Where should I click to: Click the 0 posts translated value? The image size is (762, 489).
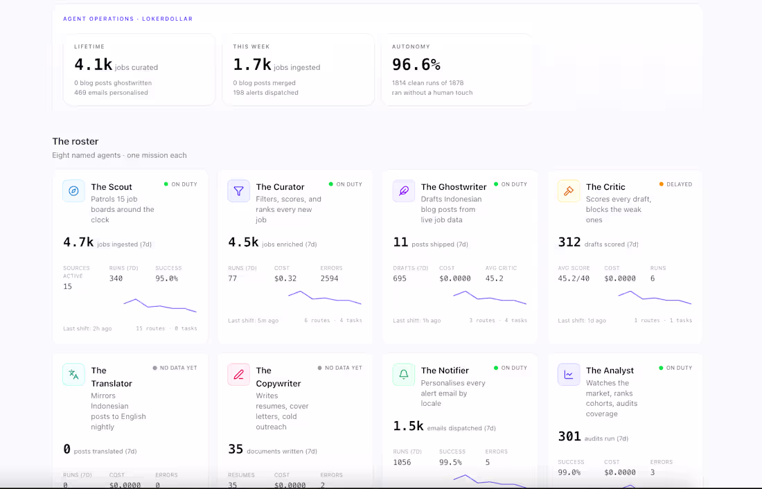pos(67,449)
